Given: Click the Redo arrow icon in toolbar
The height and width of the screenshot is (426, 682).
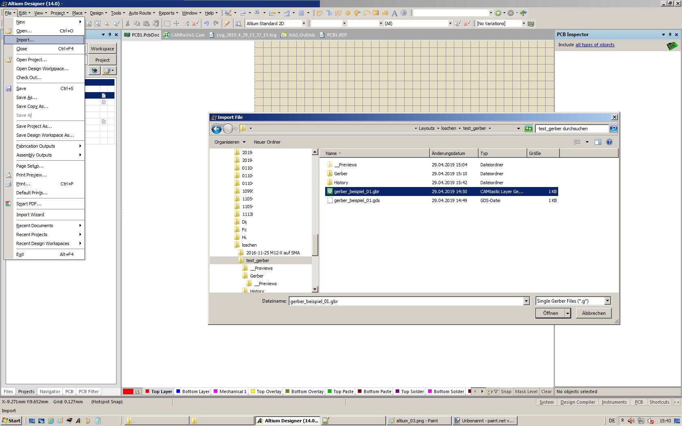Looking at the screenshot, I should [216, 24].
